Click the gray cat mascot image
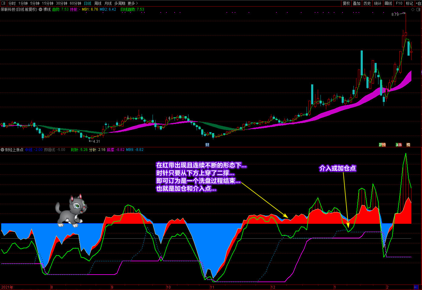The height and width of the screenshot is (290, 422). point(71,211)
